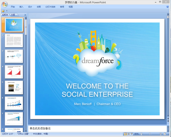Expand the quick access toolbar customize arrow
This screenshot has width=171, height=137.
(7, 11)
